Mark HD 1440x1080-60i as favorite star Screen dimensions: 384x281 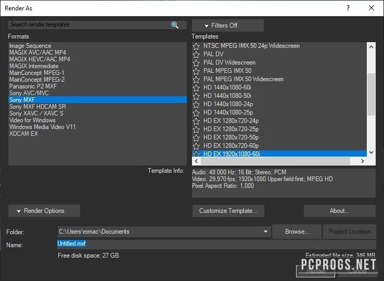click(196, 88)
